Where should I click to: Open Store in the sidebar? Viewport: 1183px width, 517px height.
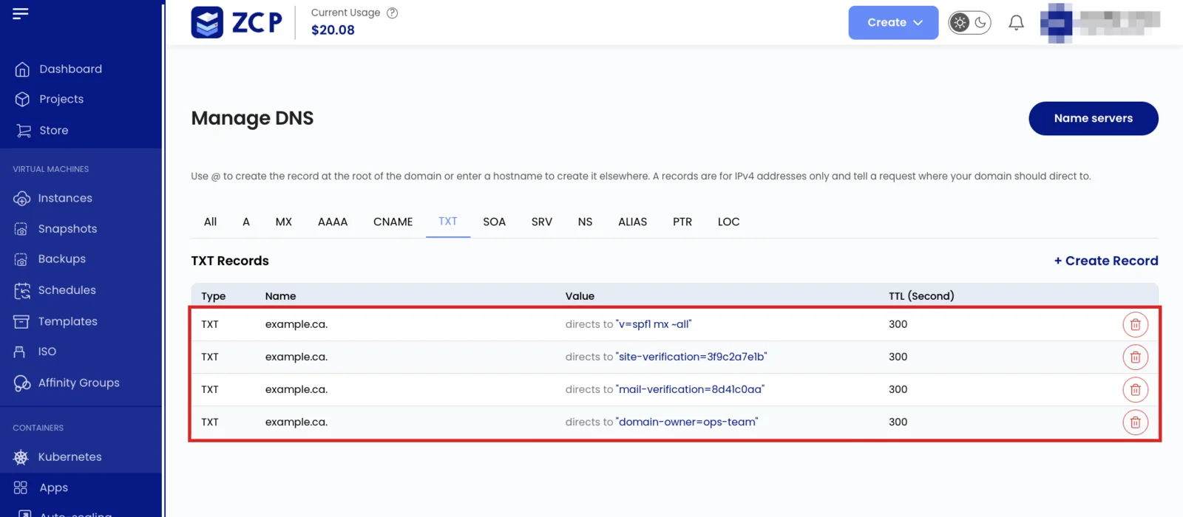[54, 131]
